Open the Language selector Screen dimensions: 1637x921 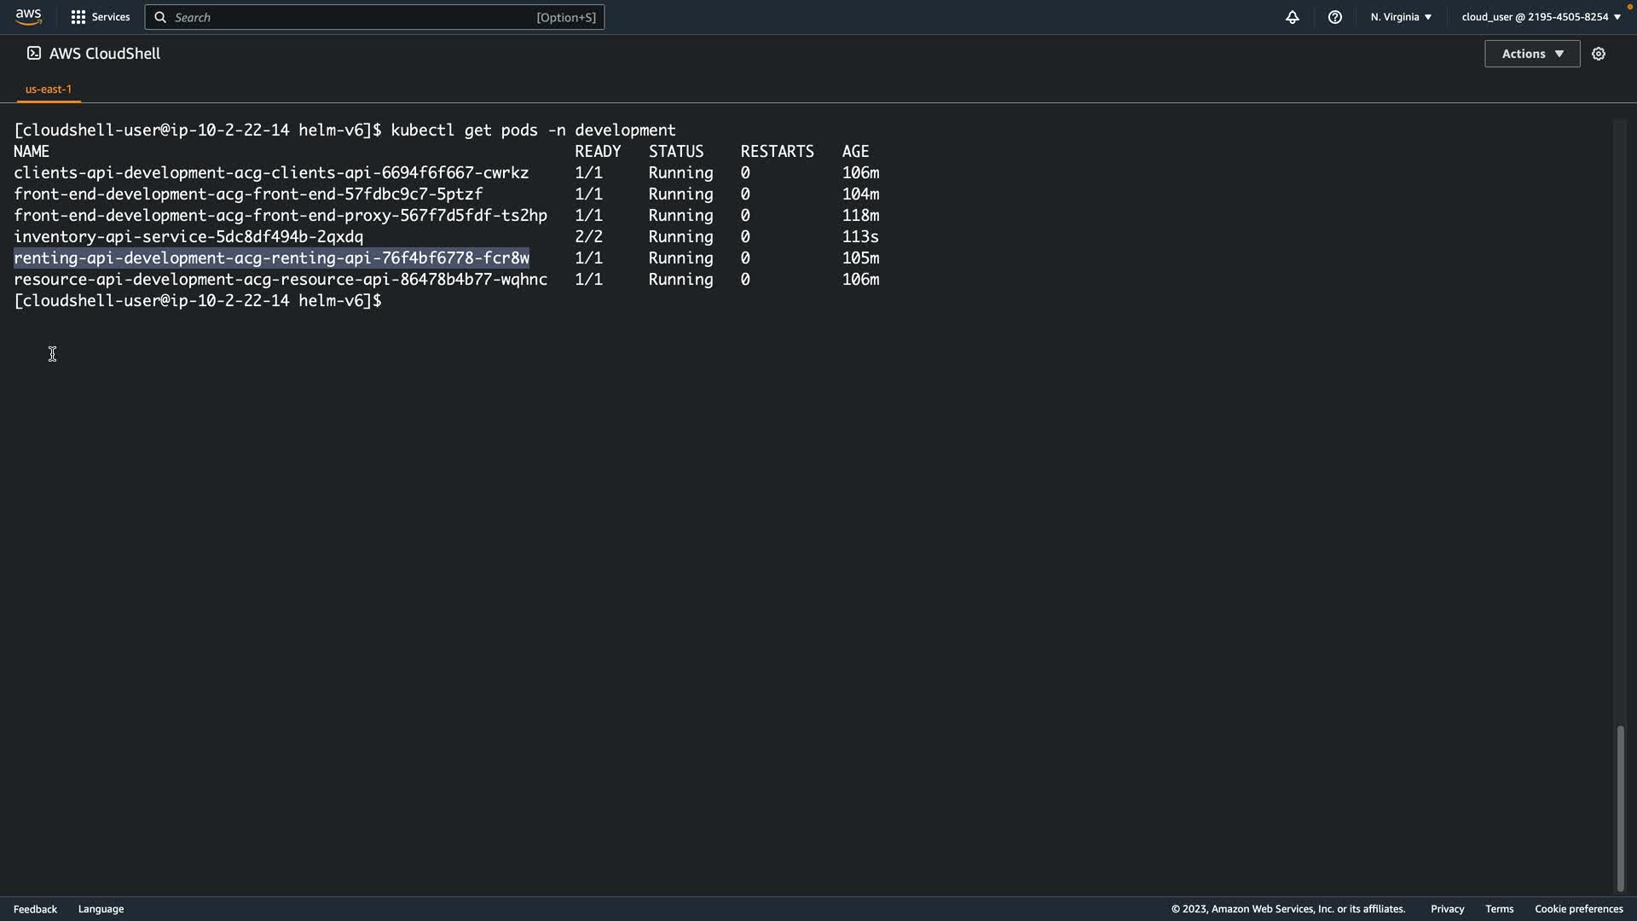click(x=101, y=909)
